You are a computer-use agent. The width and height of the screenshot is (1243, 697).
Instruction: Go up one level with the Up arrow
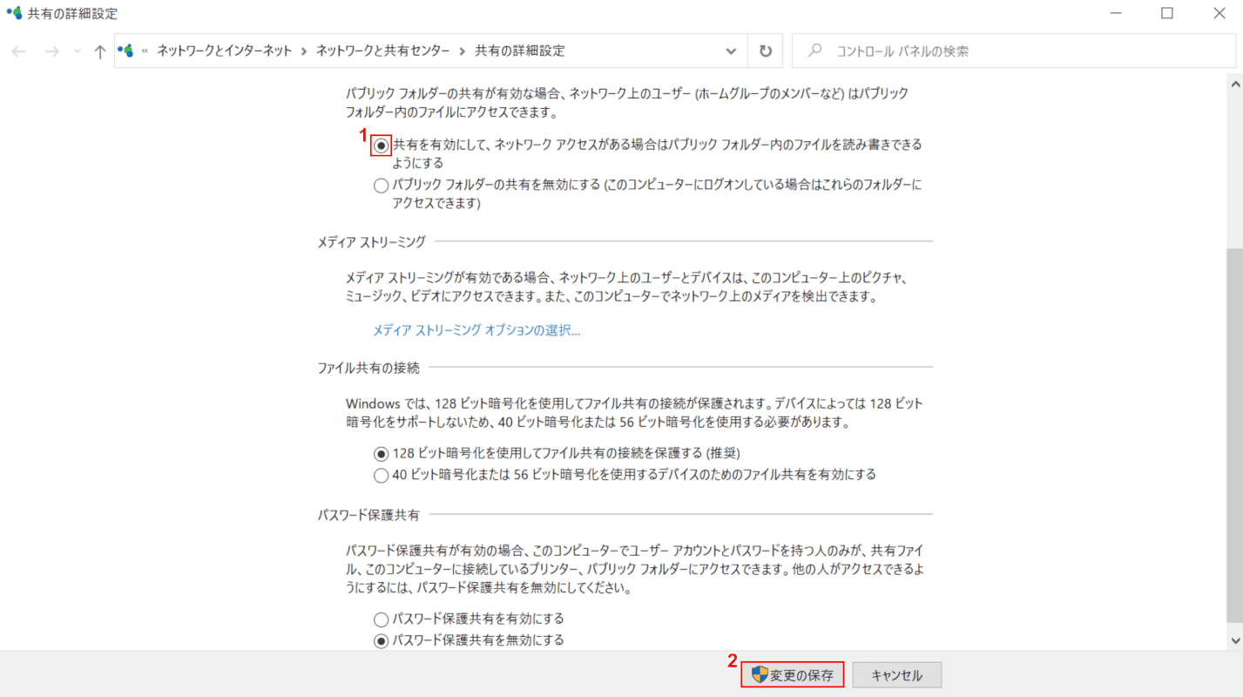[x=100, y=51]
